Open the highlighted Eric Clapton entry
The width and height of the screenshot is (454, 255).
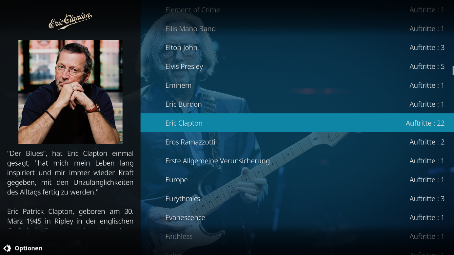point(297,123)
